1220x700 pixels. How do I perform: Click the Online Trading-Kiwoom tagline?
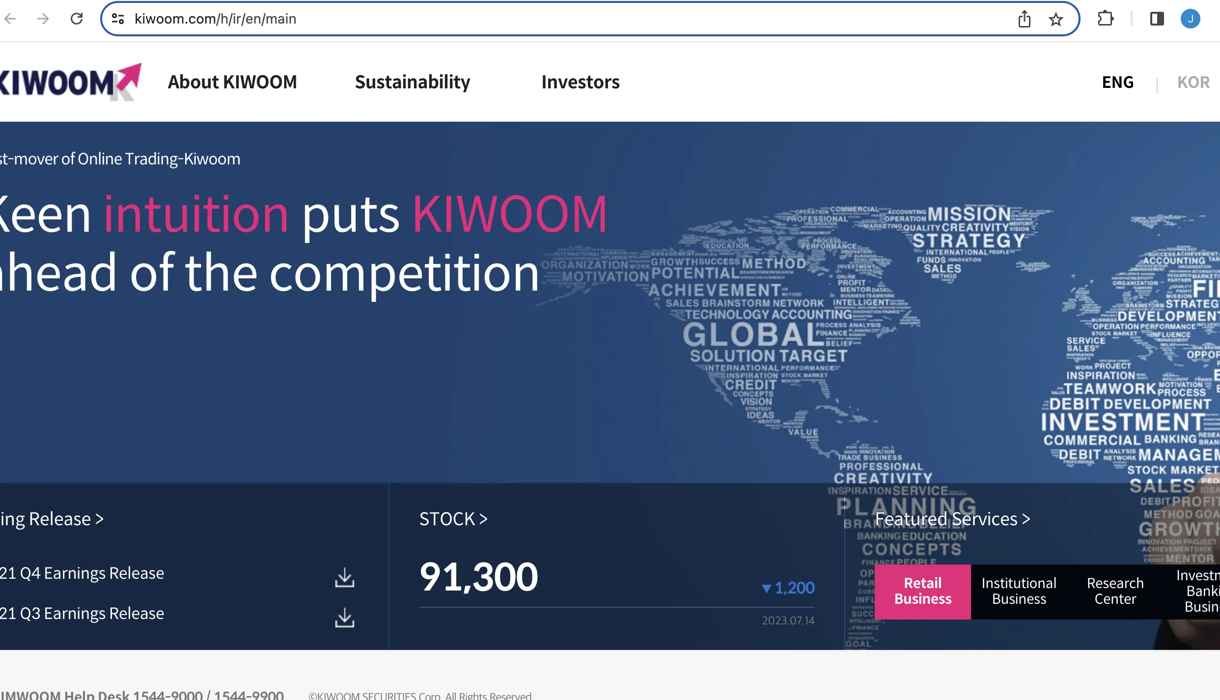[x=120, y=159]
